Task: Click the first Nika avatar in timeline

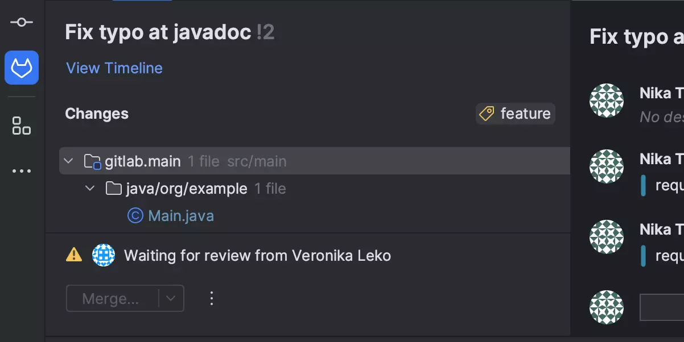Action: (x=607, y=101)
